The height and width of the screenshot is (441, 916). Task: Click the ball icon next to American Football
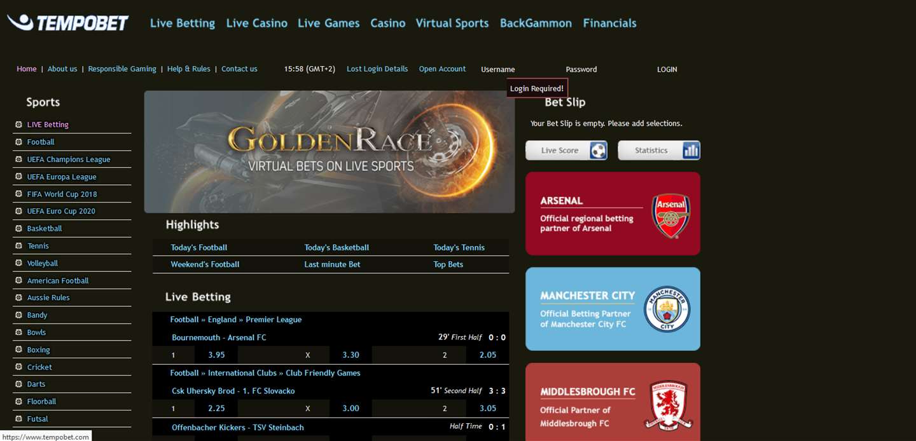tap(18, 280)
